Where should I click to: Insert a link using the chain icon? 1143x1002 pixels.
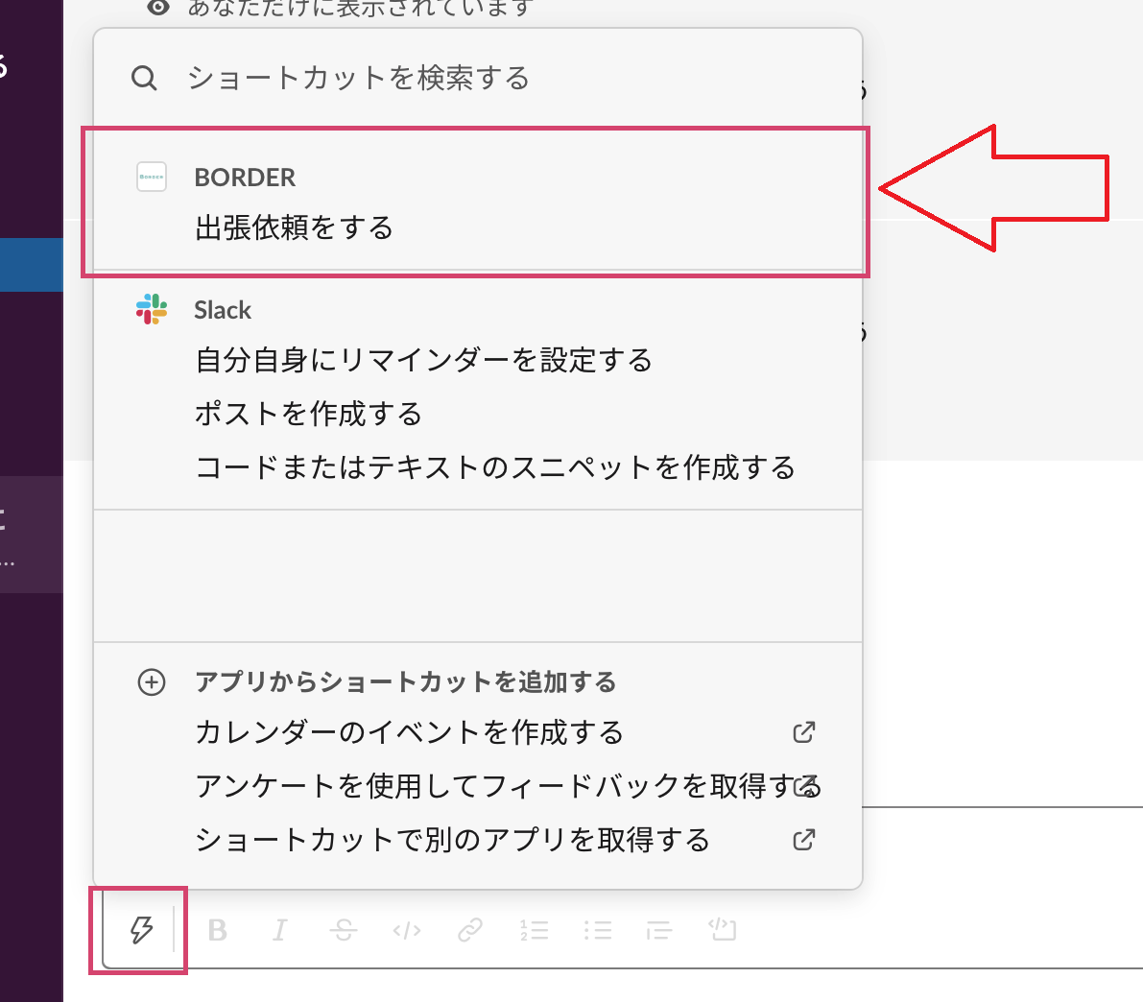pos(470,931)
